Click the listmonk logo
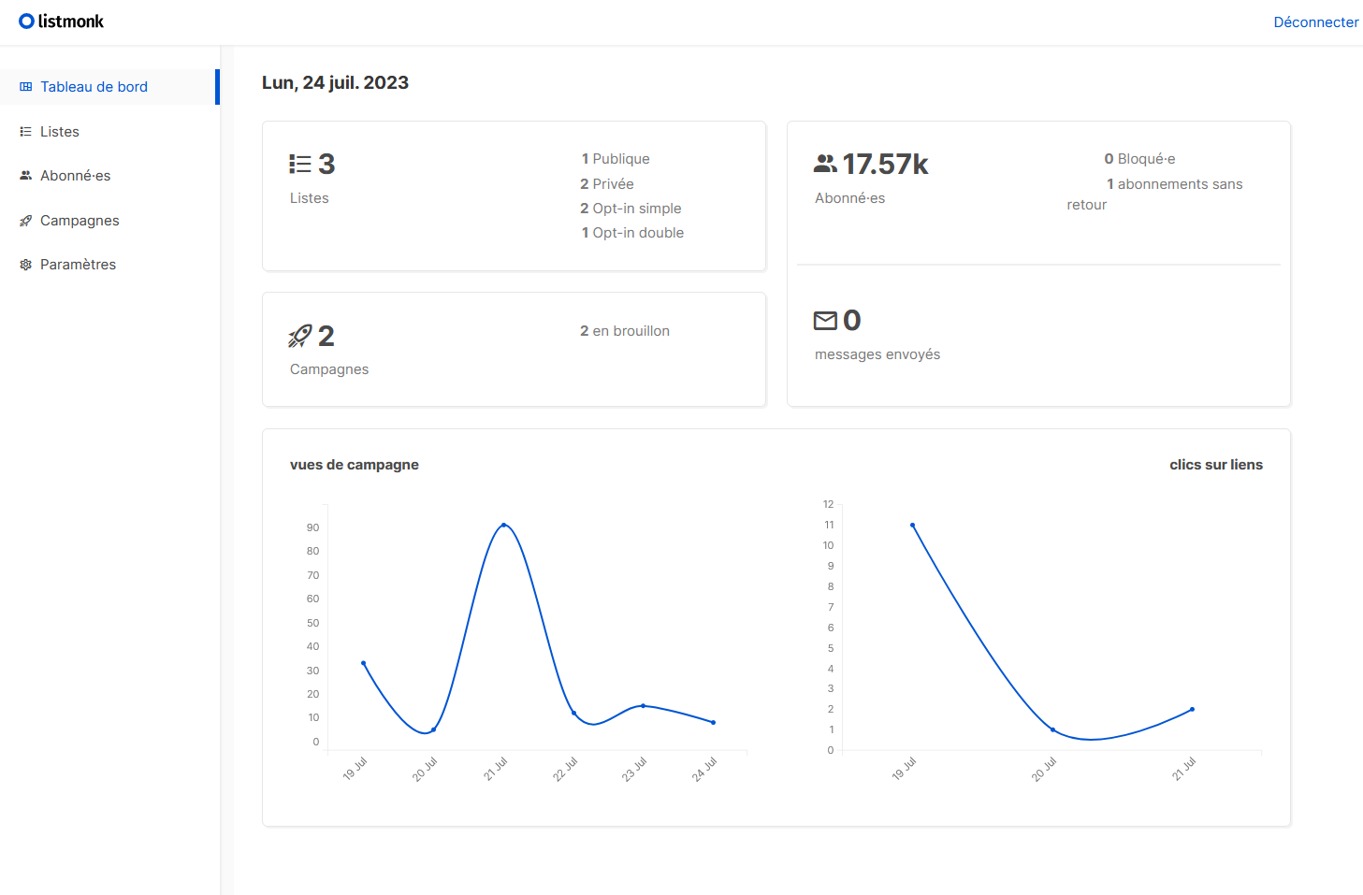Screen dimensions: 1363x895 pyautogui.click(x=62, y=22)
